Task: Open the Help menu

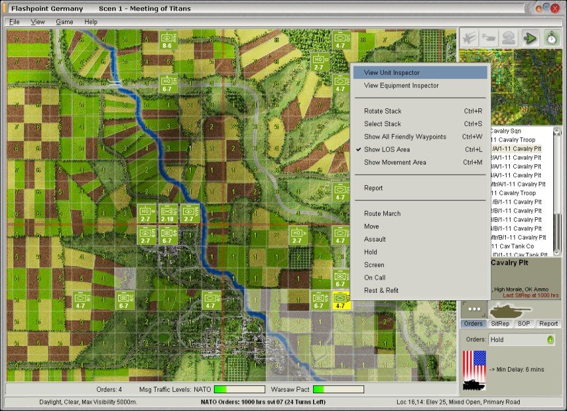Action: click(x=91, y=22)
